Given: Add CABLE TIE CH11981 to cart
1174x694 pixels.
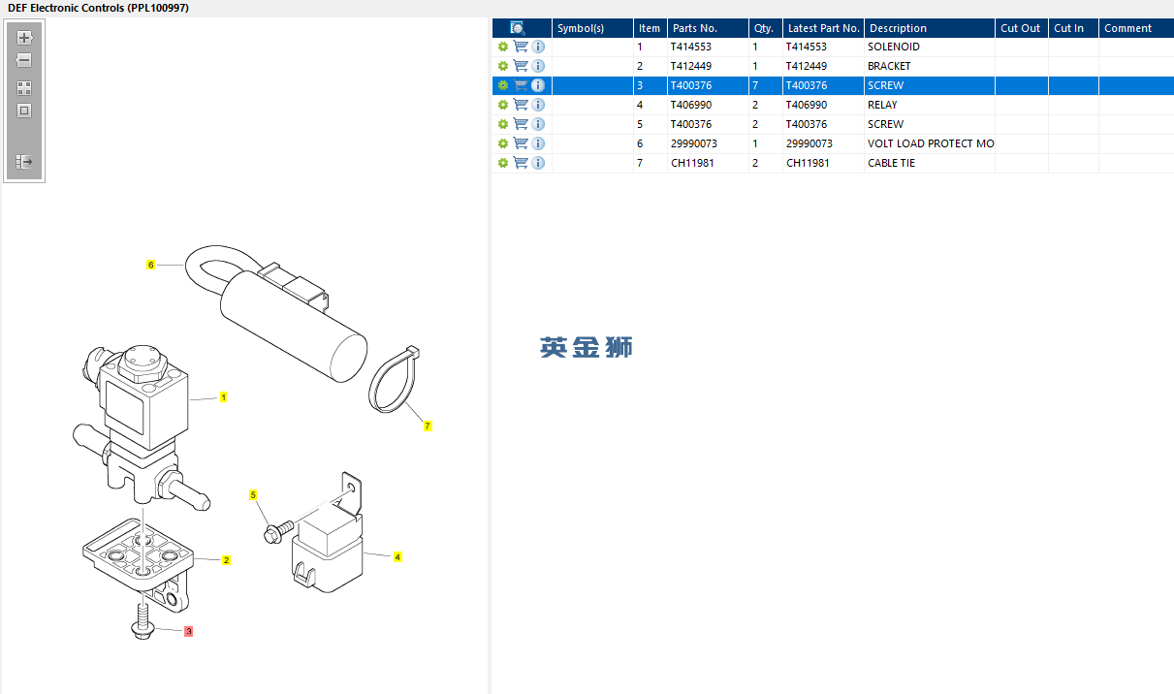Looking at the screenshot, I should pyautogui.click(x=521, y=163).
